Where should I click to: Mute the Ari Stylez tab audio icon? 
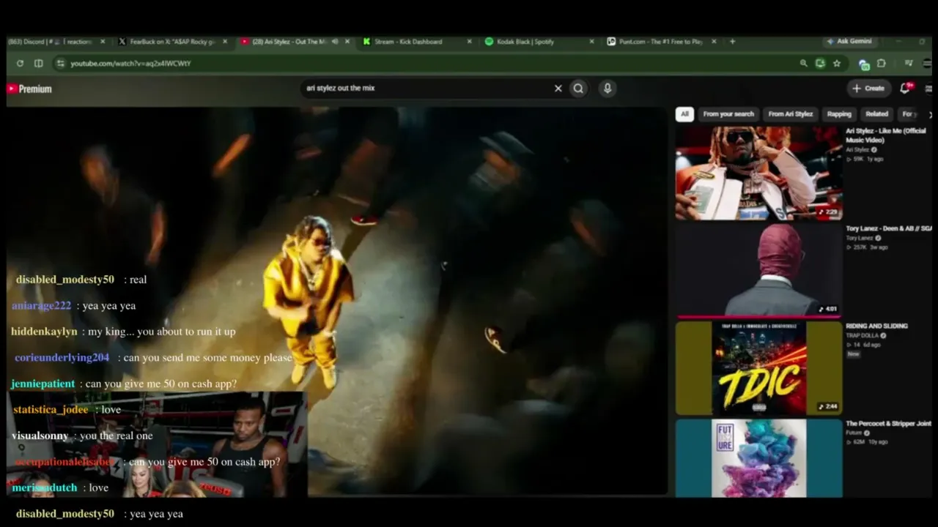point(335,42)
